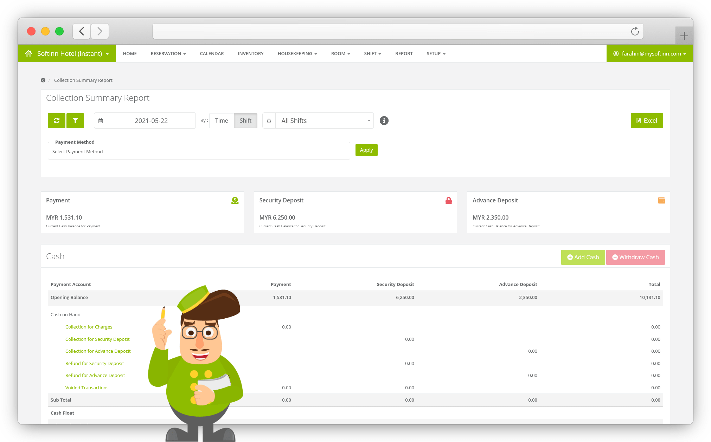This screenshot has height=442, width=711.
Task: Click the filter funnel icon
Action: pyautogui.click(x=75, y=121)
